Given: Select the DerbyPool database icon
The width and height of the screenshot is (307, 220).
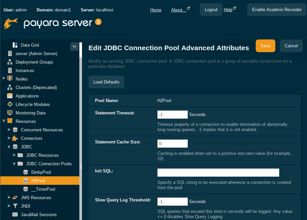Looking at the screenshot, I should [25, 172].
